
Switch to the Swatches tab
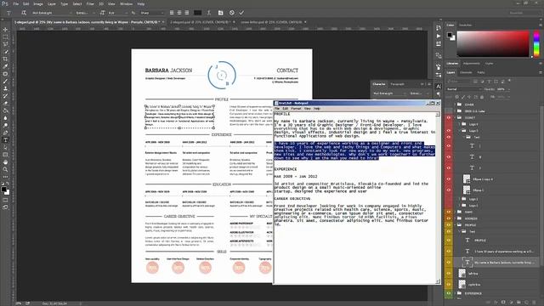click(x=466, y=25)
